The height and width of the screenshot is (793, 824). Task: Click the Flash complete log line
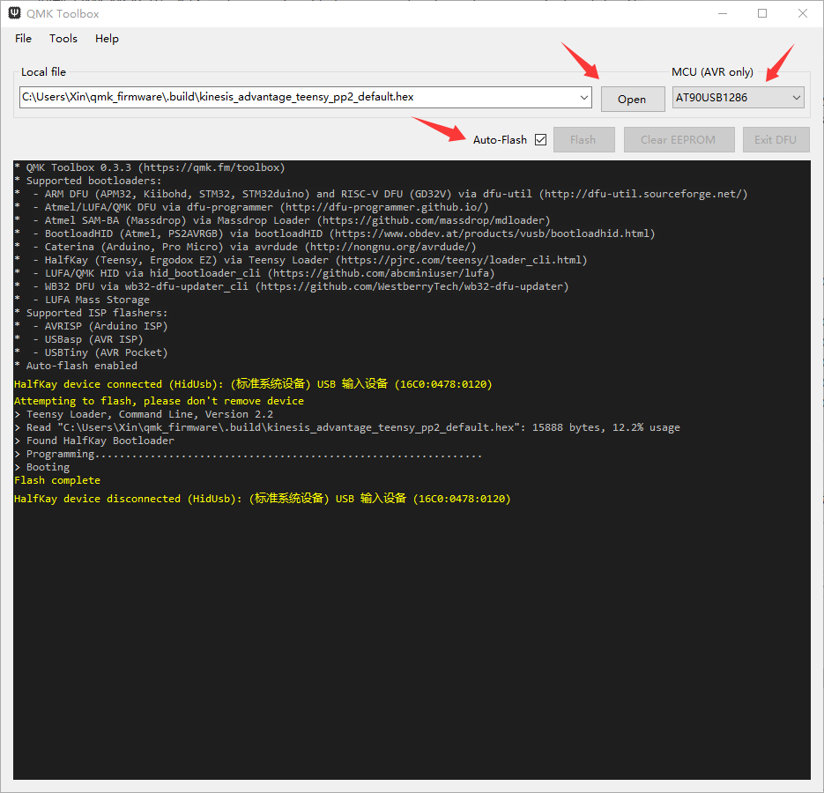56,479
